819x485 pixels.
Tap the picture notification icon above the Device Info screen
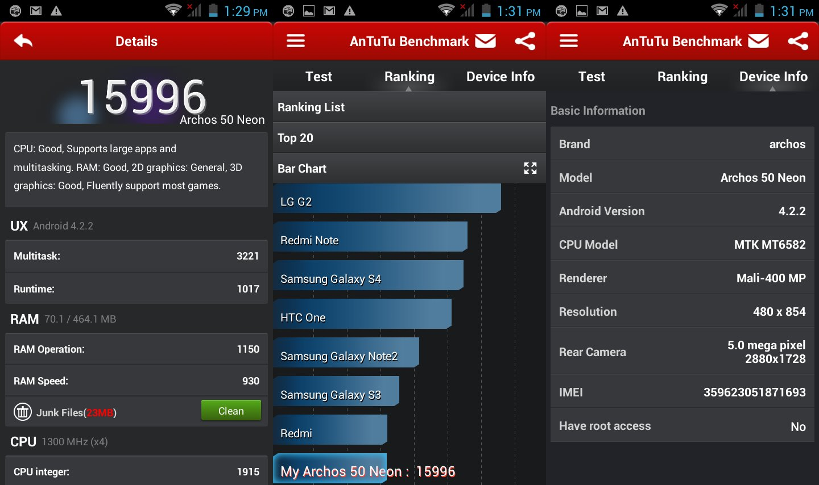click(582, 11)
